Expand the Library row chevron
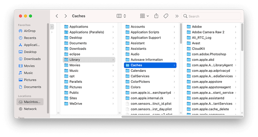The image size is (258, 137). click(x=113, y=60)
